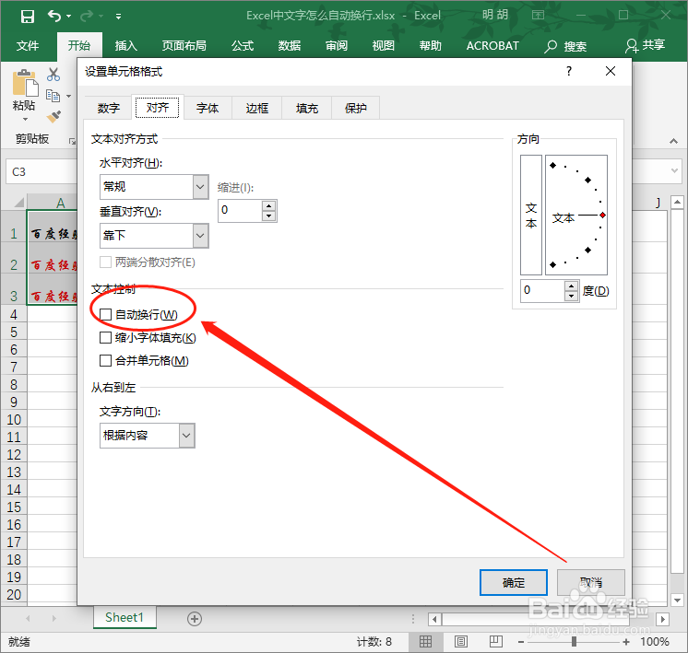This screenshot has width=688, height=653.
Task: Click vertical scrollbar up arrow
Action: pyautogui.click(x=677, y=202)
